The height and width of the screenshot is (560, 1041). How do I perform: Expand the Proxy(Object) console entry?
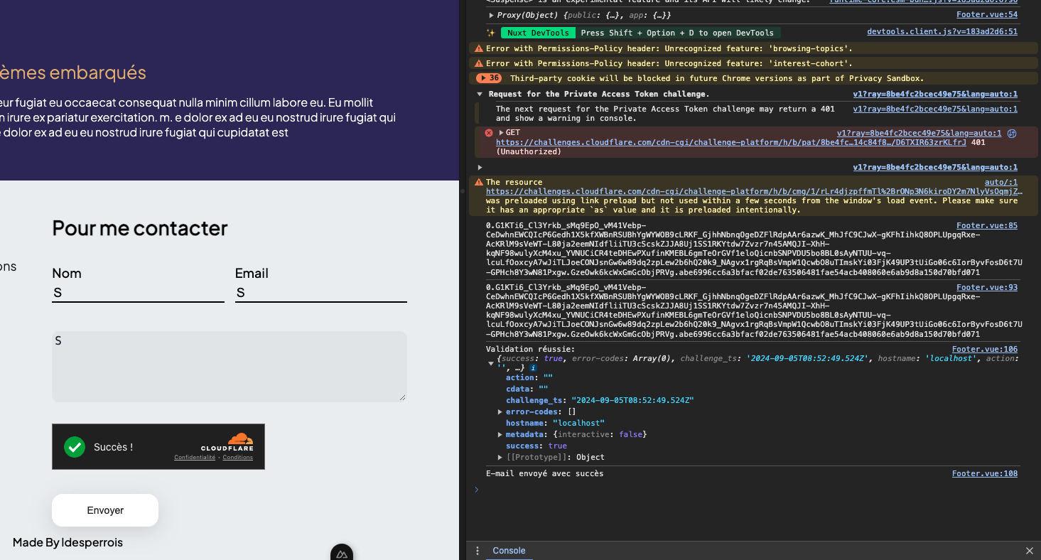491,15
